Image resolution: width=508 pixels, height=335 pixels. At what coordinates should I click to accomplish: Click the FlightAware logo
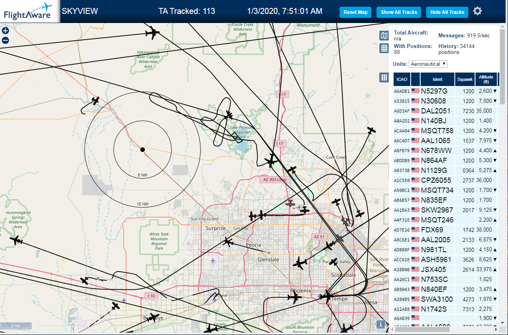click(30, 11)
